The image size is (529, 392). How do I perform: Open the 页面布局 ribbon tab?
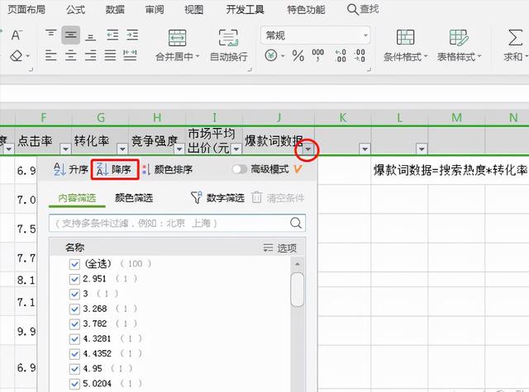pyautogui.click(x=26, y=9)
